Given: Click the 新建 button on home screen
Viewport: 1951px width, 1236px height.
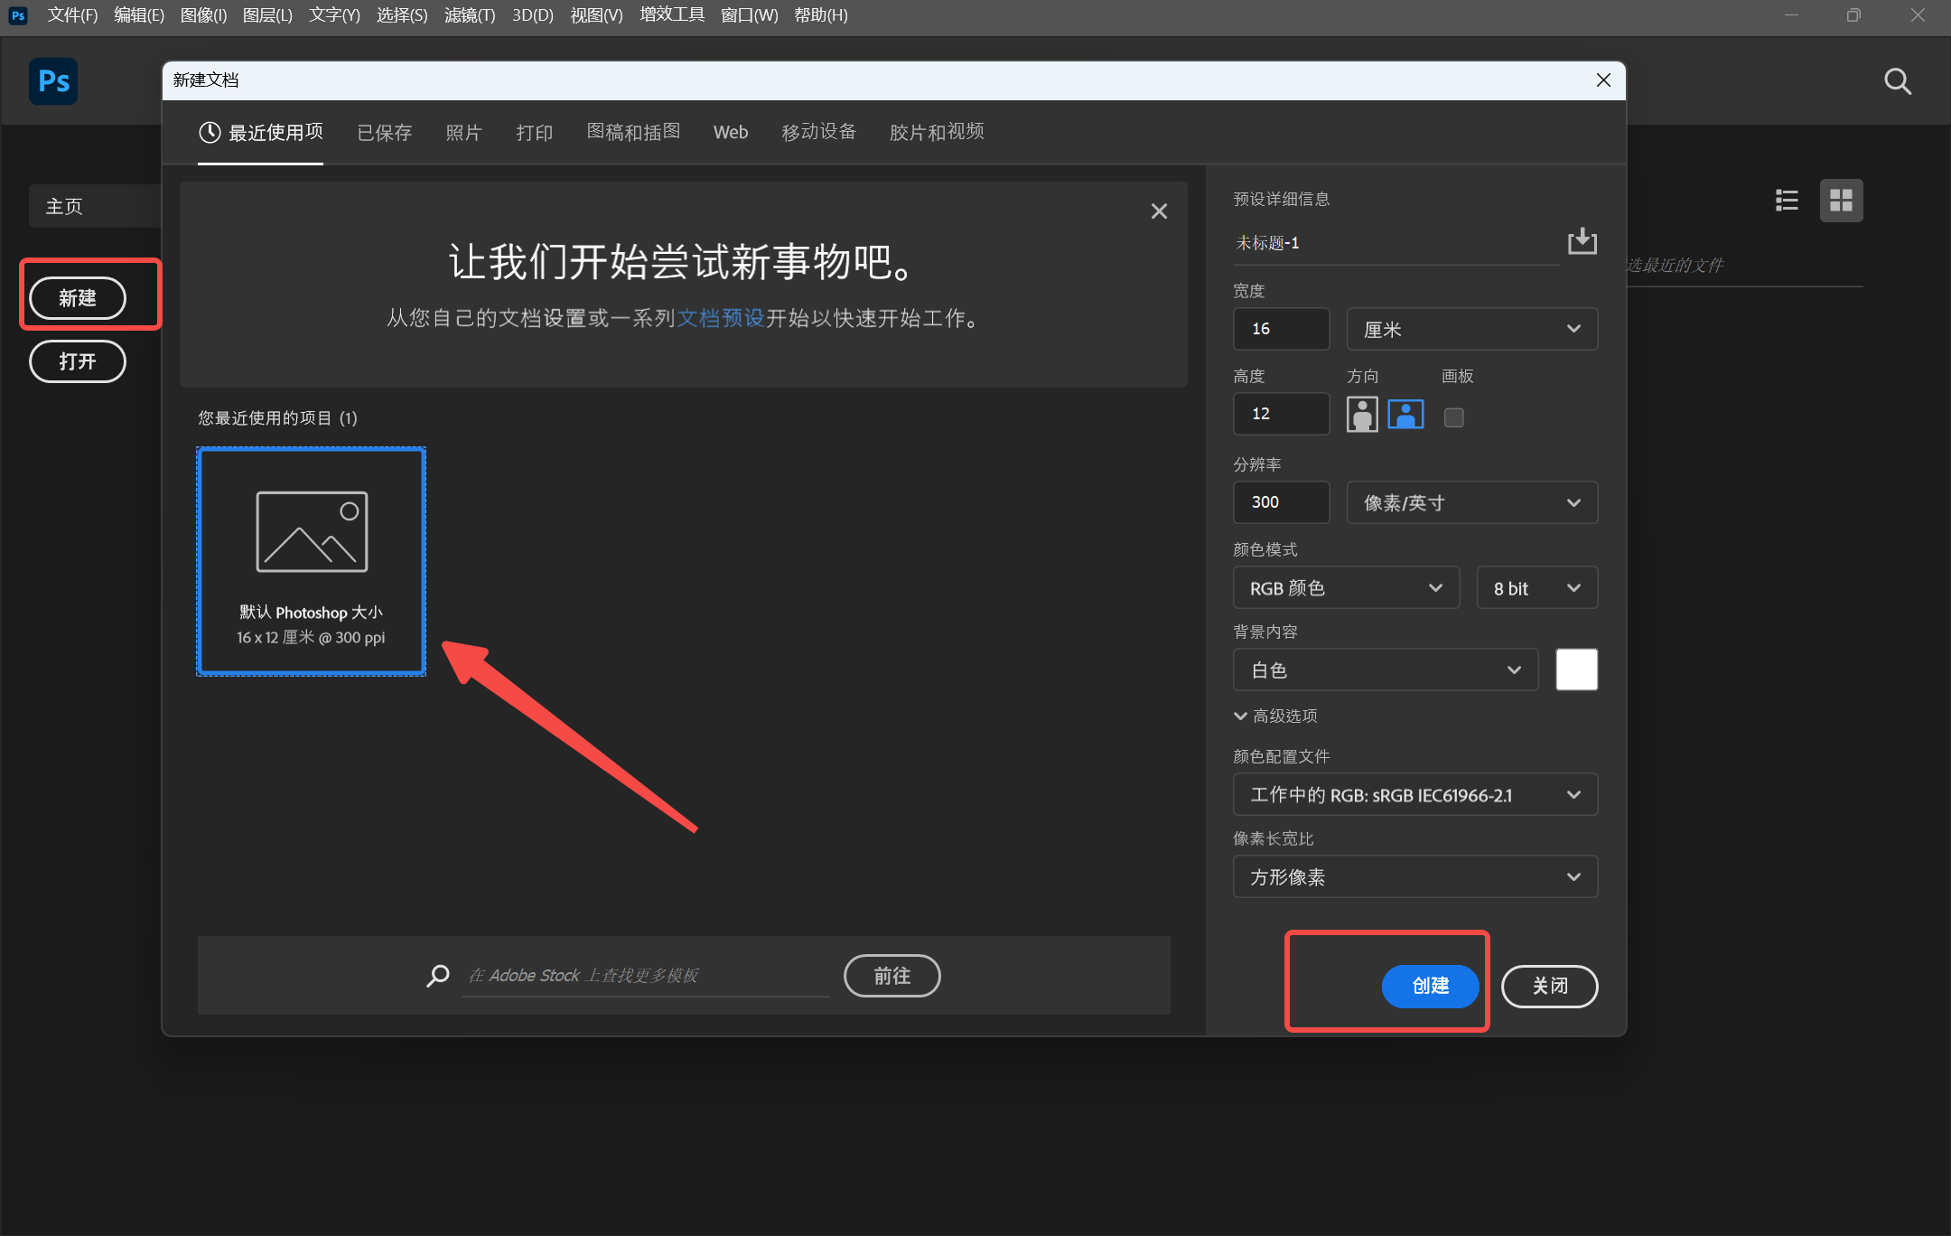Looking at the screenshot, I should pyautogui.click(x=78, y=298).
